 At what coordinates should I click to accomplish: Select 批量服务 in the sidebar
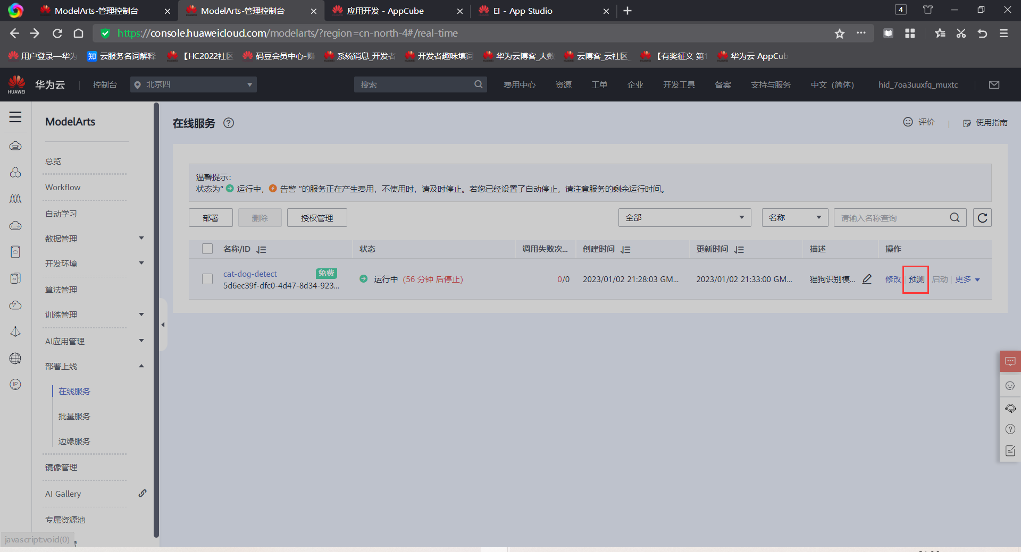74,416
